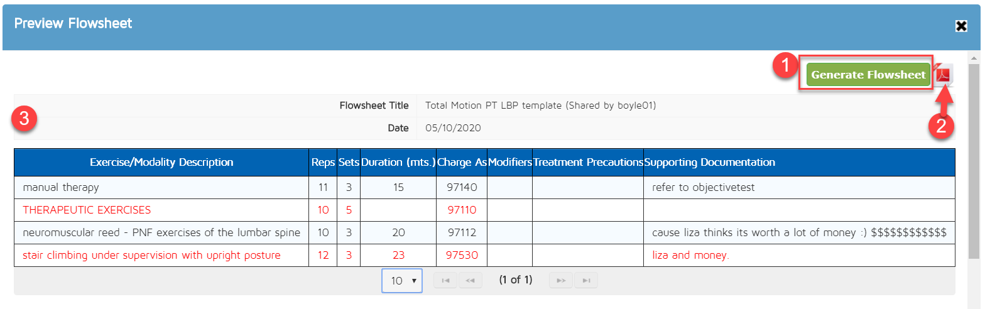
Task: Close the Preview Flowsheet dialog
Action: (961, 26)
